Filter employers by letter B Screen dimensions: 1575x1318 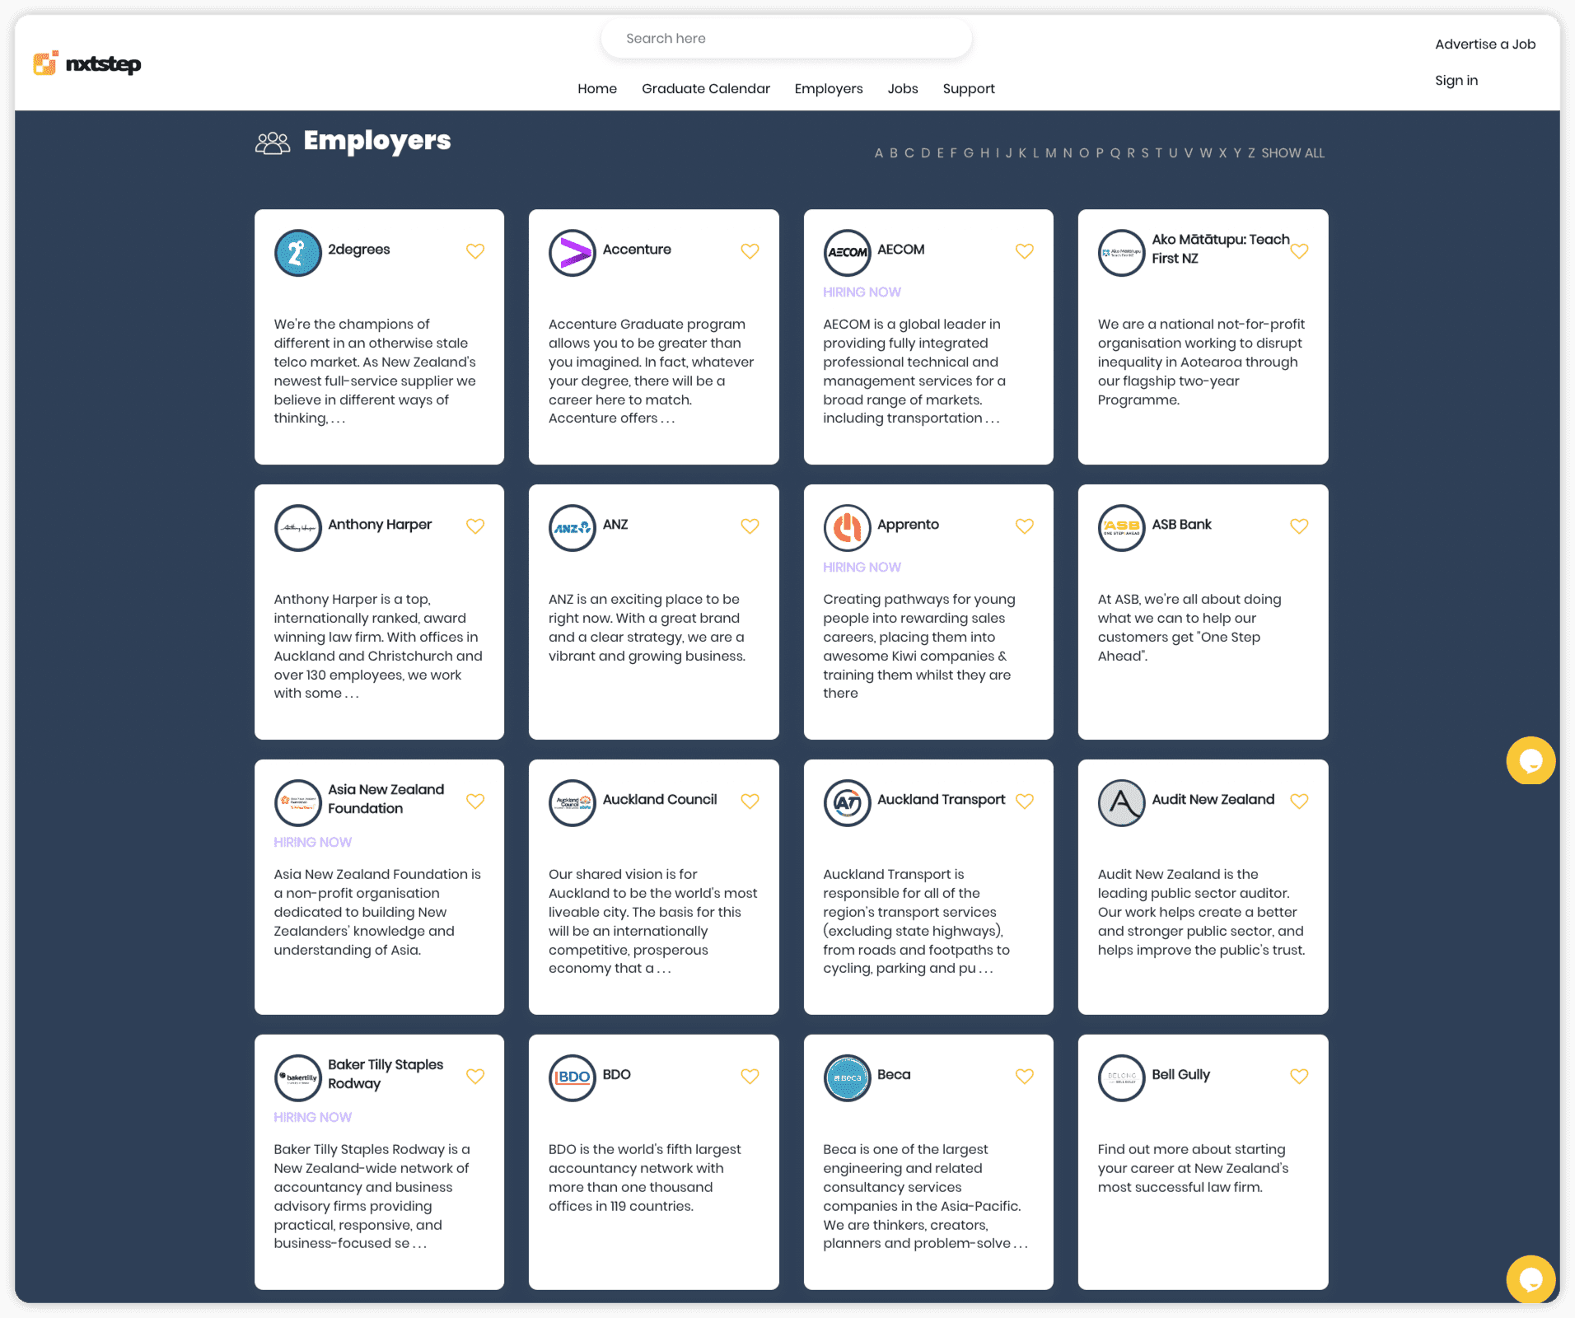pyautogui.click(x=894, y=153)
